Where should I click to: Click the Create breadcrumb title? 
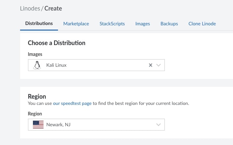[x=53, y=8]
